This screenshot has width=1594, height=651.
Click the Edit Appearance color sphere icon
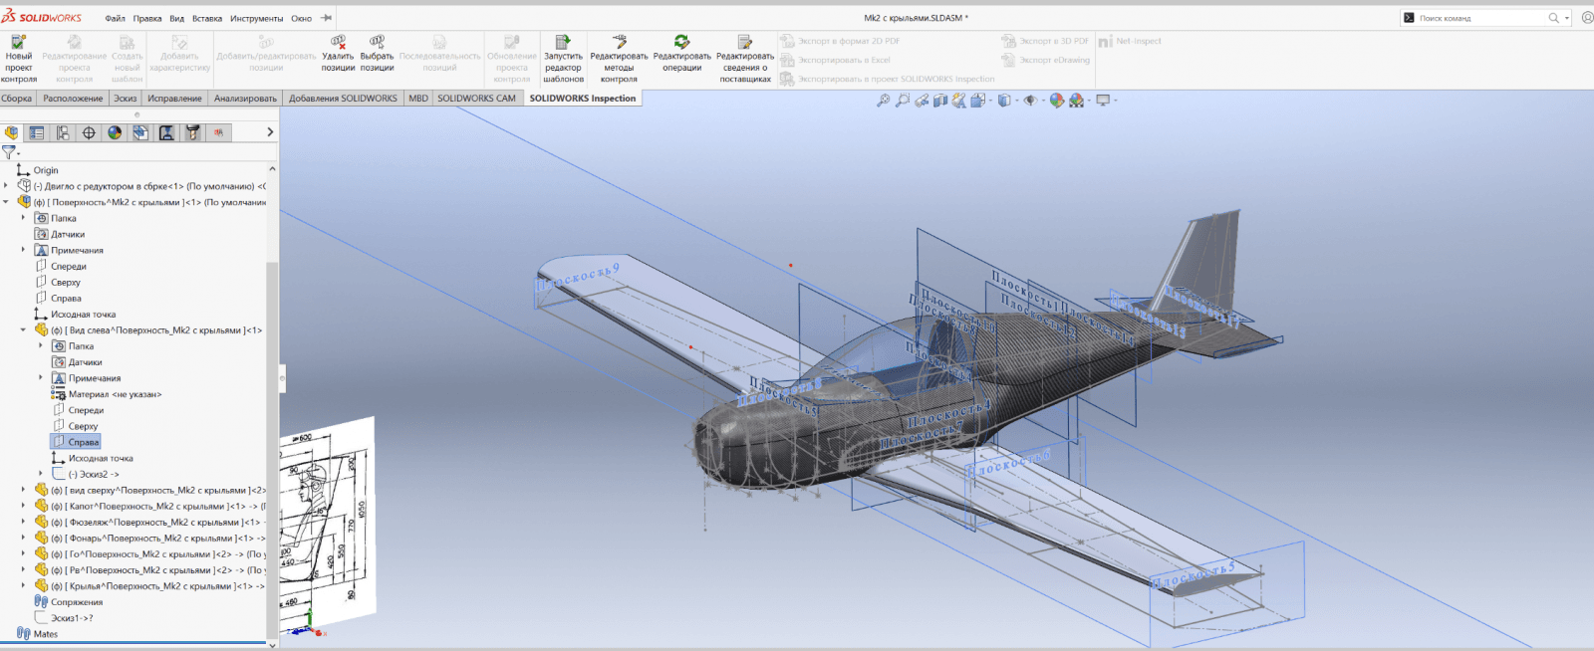1056,101
